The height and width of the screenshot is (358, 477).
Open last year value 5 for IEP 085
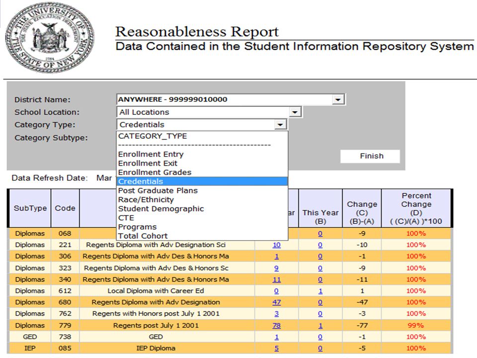(x=277, y=348)
